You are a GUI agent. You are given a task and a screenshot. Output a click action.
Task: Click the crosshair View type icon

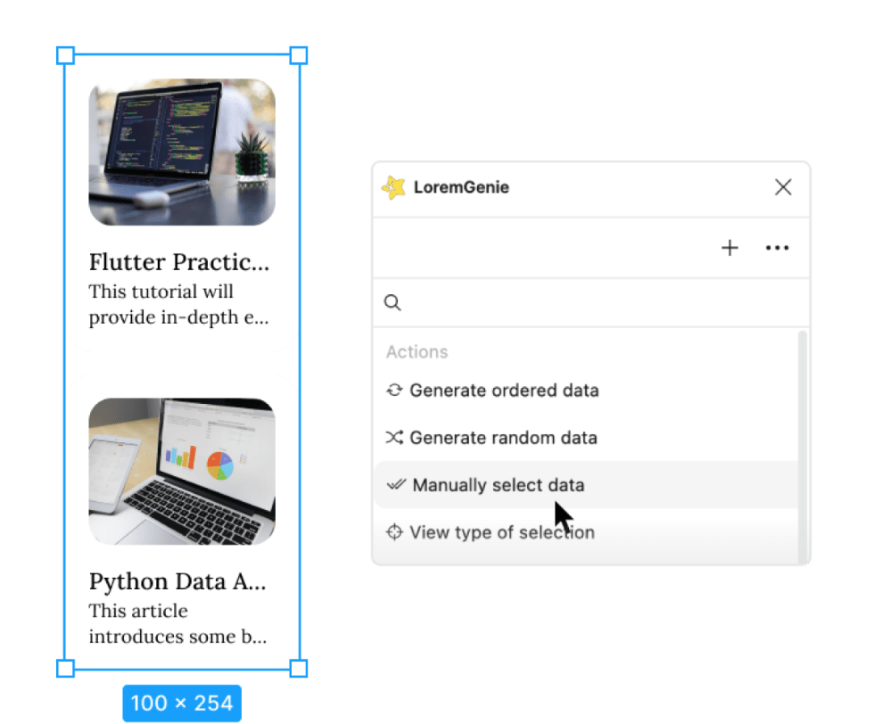coord(394,532)
